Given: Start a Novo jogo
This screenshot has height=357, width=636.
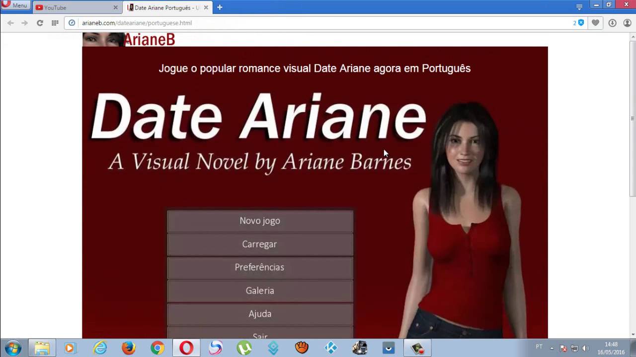Looking at the screenshot, I should [x=260, y=221].
